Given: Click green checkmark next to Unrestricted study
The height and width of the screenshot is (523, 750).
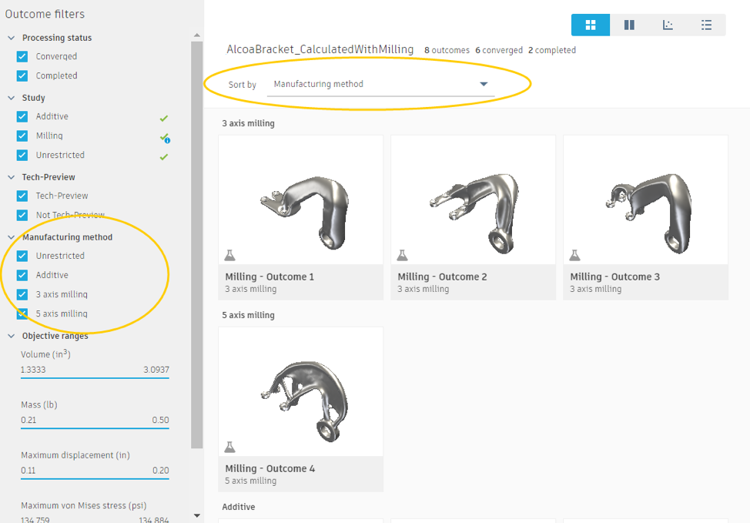Looking at the screenshot, I should point(164,157).
